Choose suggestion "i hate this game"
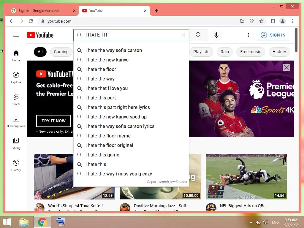 [131, 155]
